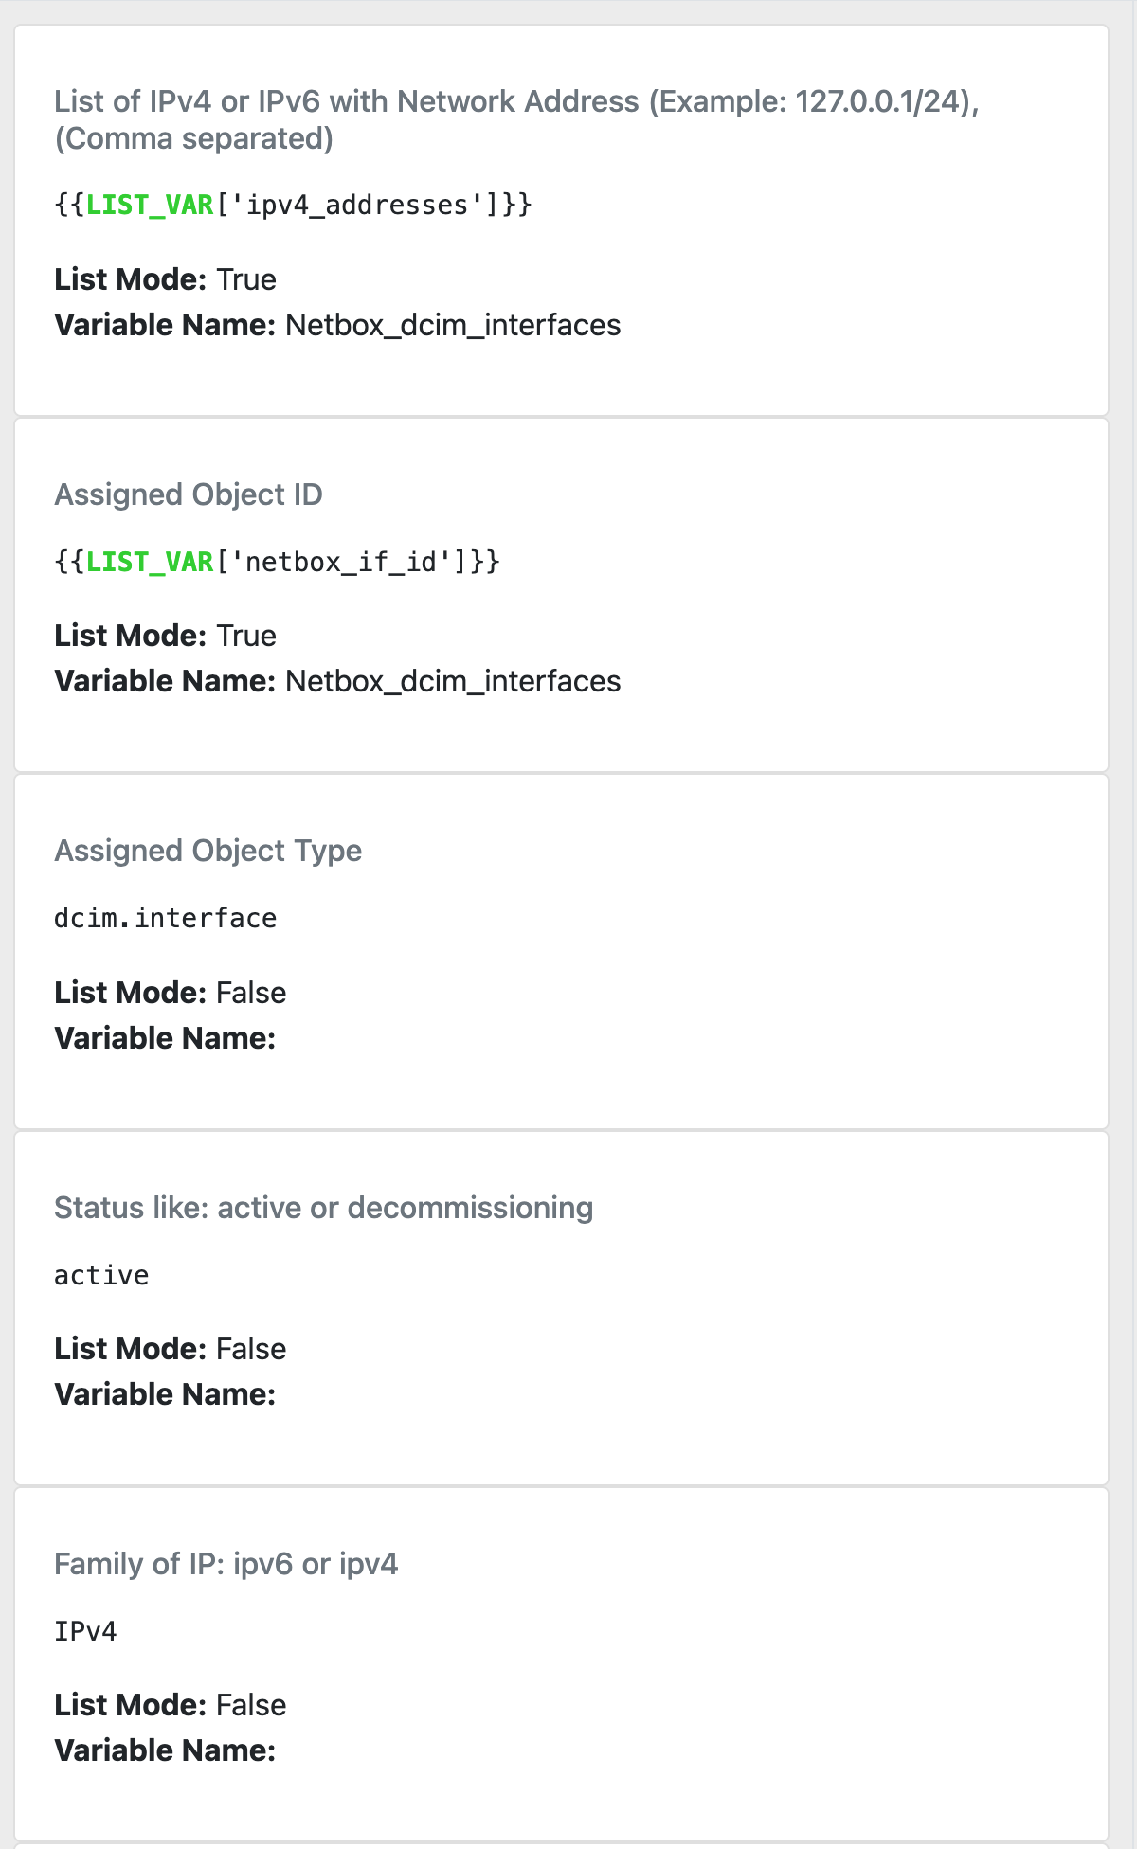The height and width of the screenshot is (1849, 1137).
Task: Click the 'Family of IP: ipv6 or ipv4' heading
Action: [x=226, y=1564]
